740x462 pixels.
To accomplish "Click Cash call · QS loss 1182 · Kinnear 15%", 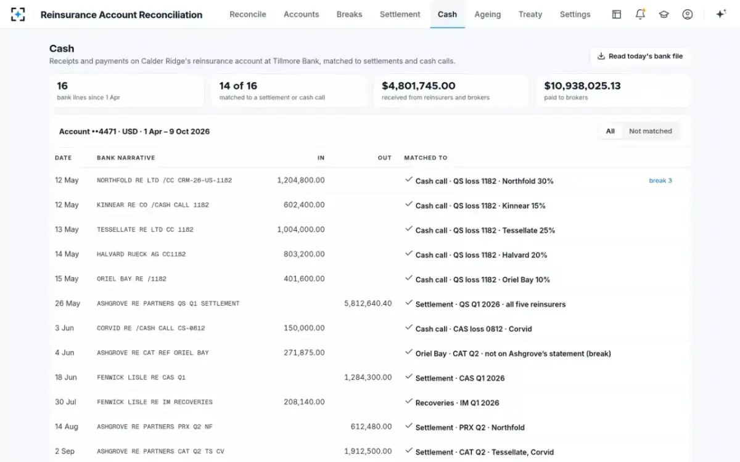I will coord(480,206).
